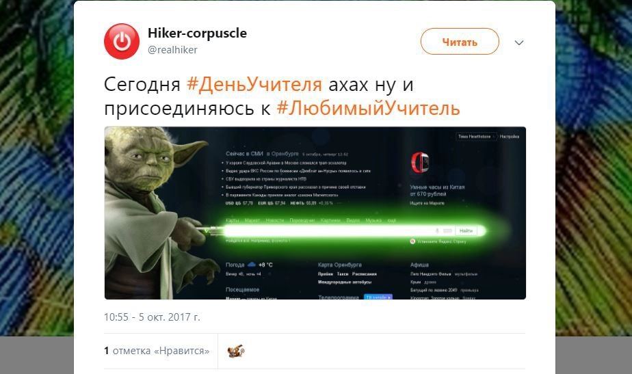This screenshot has height=374, width=632.
Task: Click the blue ТВ онлайн badge
Action: [378, 297]
